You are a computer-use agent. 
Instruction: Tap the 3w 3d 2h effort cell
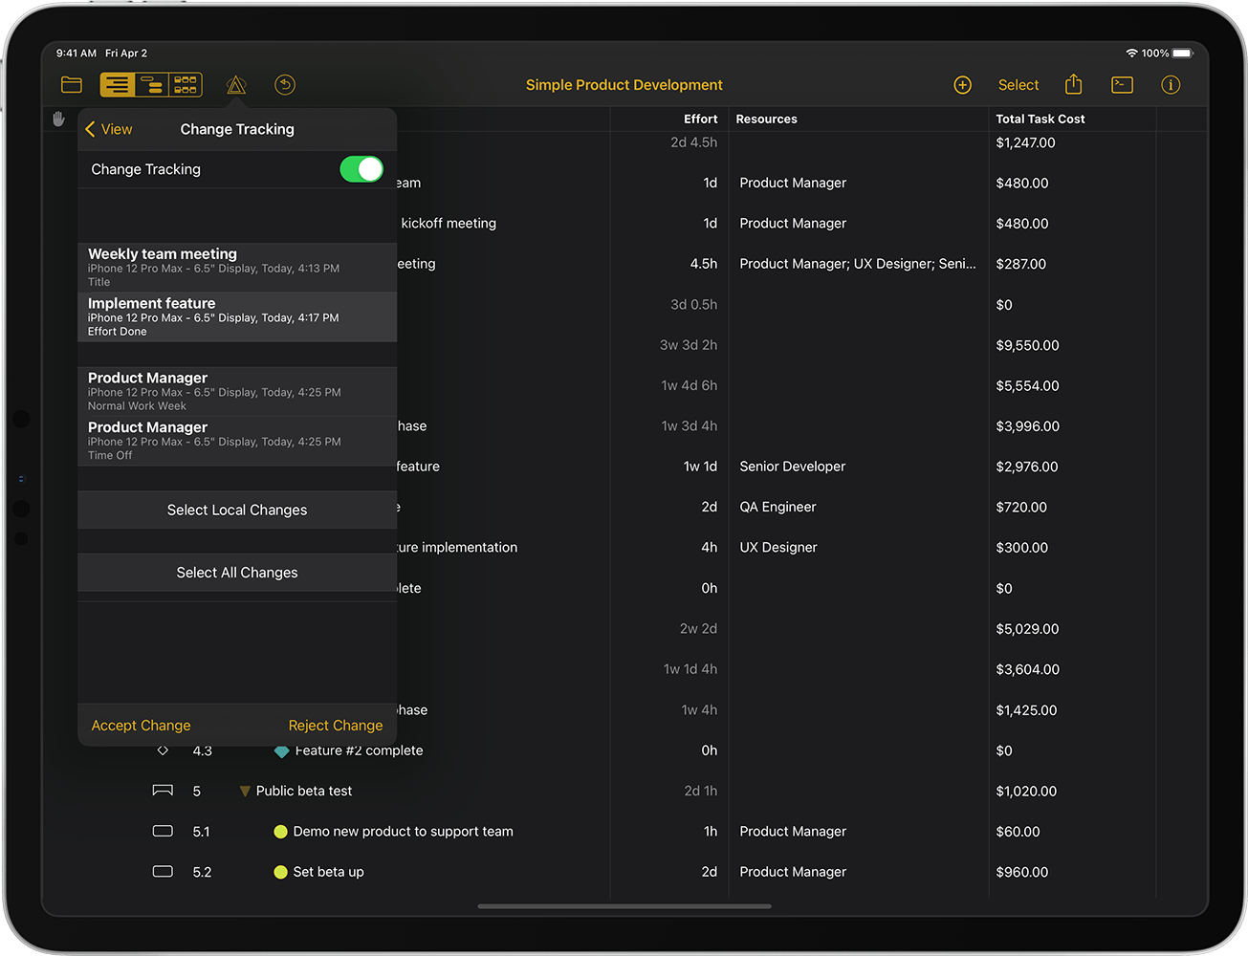[x=689, y=345]
